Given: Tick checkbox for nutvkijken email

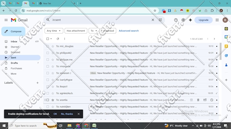Looking at the screenshot, I should pyautogui.click(x=48, y=107).
